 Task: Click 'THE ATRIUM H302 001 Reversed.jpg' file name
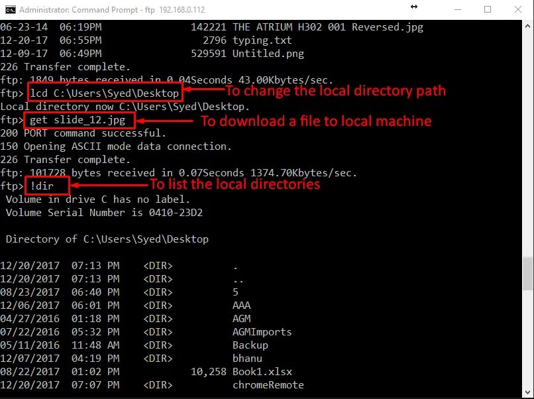[x=327, y=27]
